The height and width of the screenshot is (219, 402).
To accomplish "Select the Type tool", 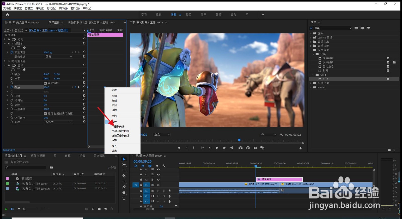I will click(x=124, y=198).
